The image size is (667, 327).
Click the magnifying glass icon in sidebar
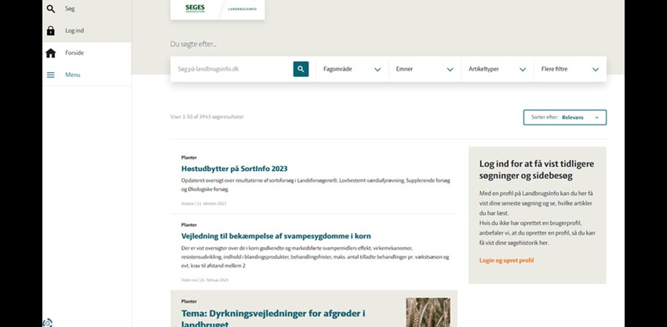(x=51, y=9)
